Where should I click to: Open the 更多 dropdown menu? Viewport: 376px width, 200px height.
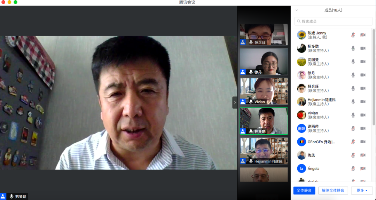coord(362,191)
